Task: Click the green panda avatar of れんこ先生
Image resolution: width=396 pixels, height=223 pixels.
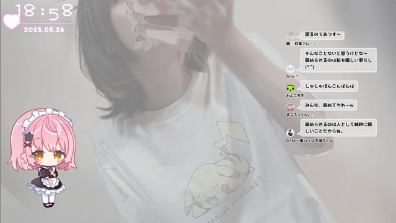Action: click(x=290, y=88)
